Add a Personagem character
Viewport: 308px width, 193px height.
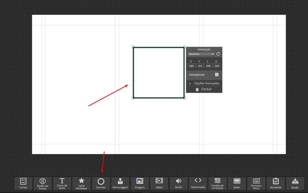pyautogui.click(x=120, y=183)
